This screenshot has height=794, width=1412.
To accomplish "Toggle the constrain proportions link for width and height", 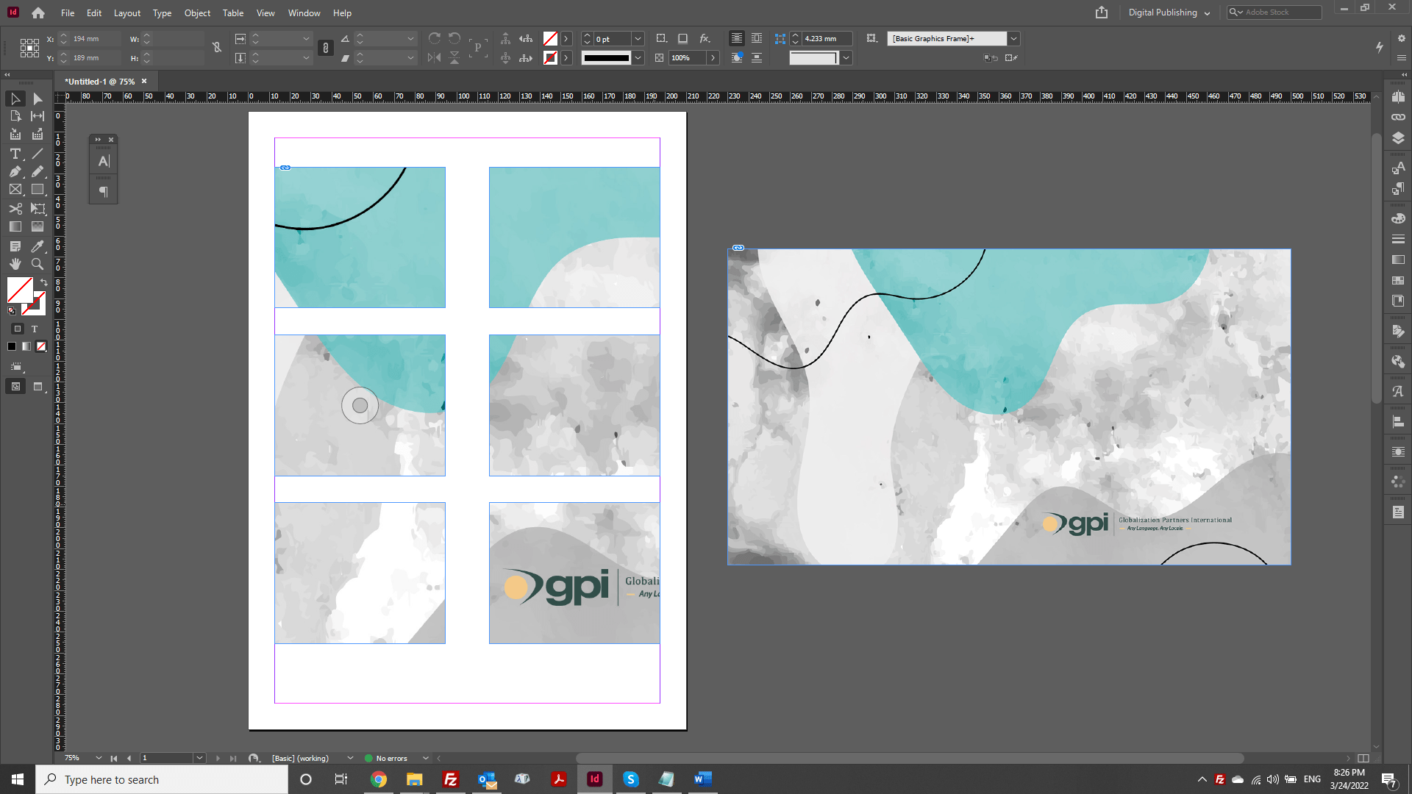I will pyautogui.click(x=217, y=46).
